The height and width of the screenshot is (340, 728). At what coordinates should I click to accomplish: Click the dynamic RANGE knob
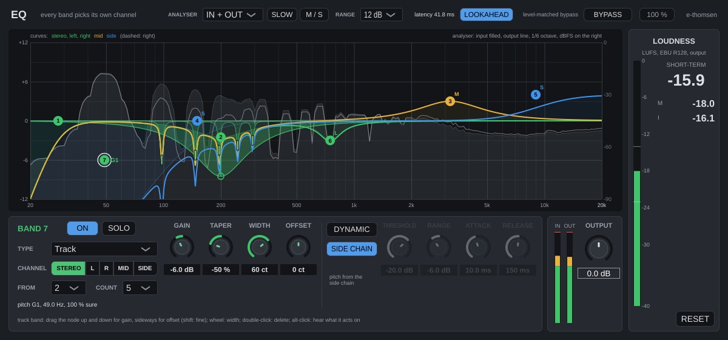click(439, 246)
